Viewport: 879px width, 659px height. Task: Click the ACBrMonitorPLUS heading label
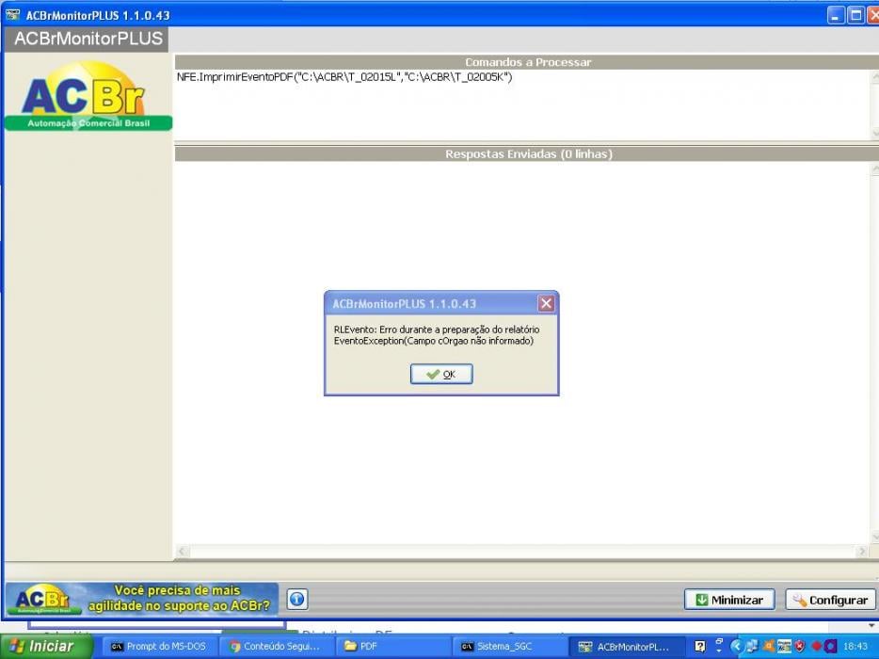88,39
